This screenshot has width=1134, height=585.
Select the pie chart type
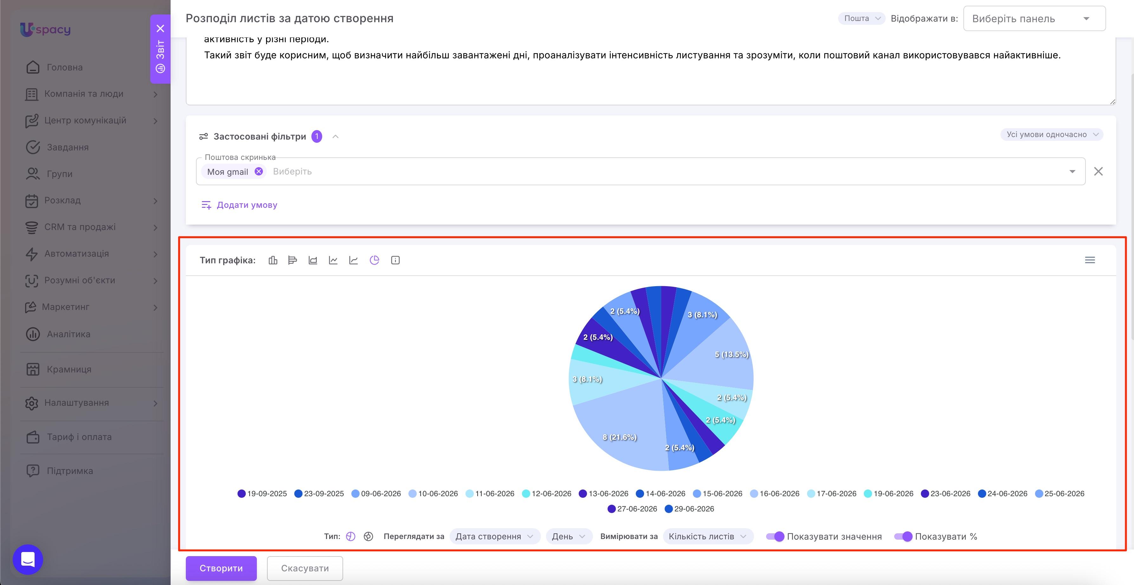tap(374, 260)
